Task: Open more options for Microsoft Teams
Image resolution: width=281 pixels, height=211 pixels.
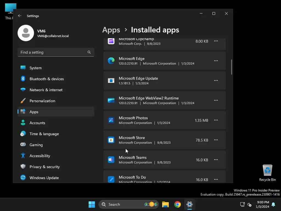Action: click(216, 160)
